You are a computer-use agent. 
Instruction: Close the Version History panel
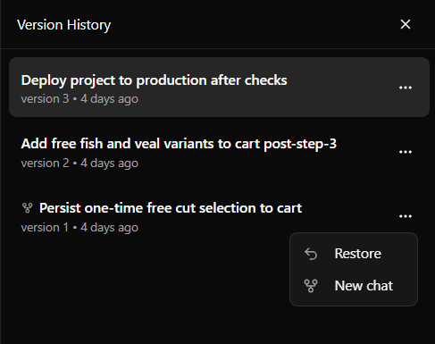406,24
